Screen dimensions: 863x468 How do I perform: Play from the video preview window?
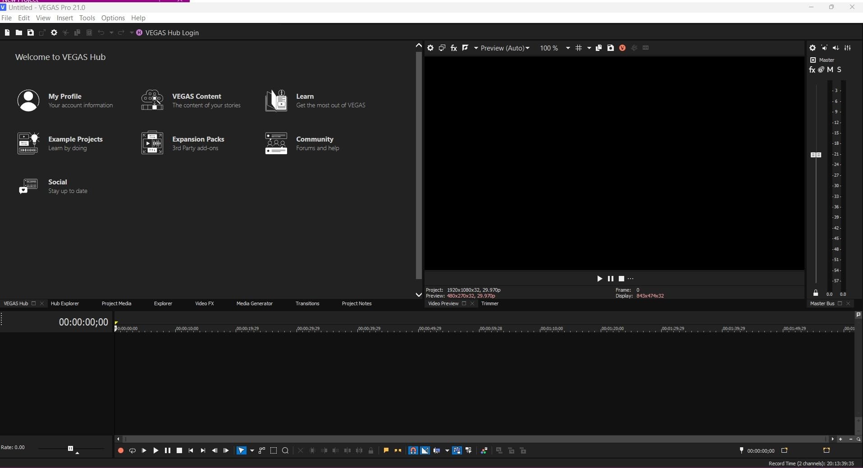pyautogui.click(x=599, y=279)
